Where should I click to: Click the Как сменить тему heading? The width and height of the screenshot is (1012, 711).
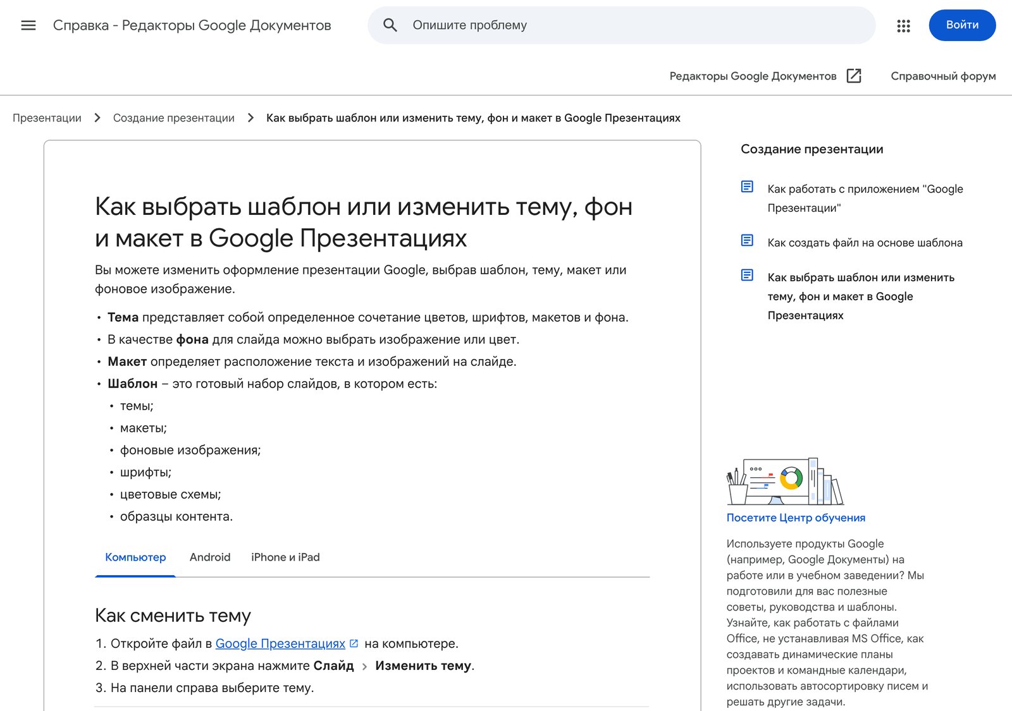[173, 616]
